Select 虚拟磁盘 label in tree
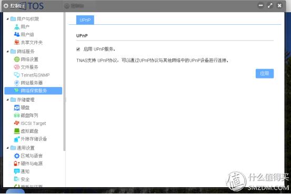This screenshot has width=291, height=194. [x=29, y=131]
